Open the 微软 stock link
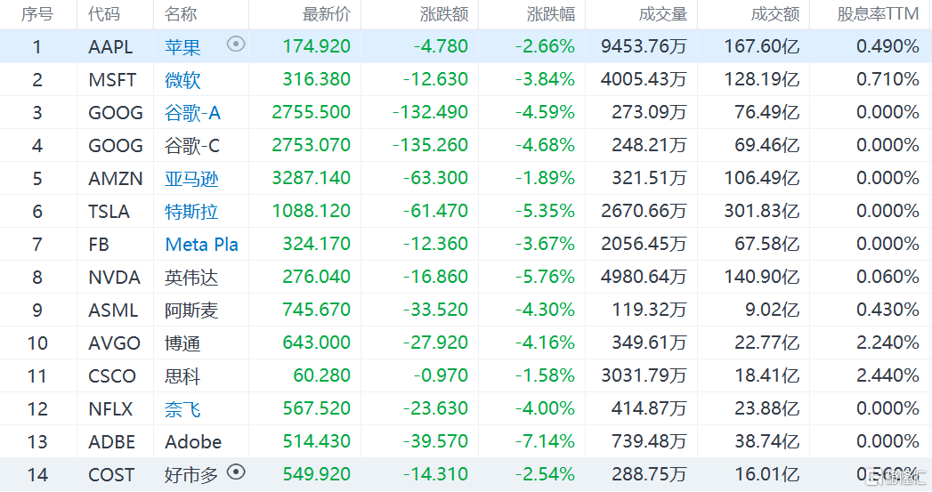This screenshot has width=932, height=492. pos(182,80)
